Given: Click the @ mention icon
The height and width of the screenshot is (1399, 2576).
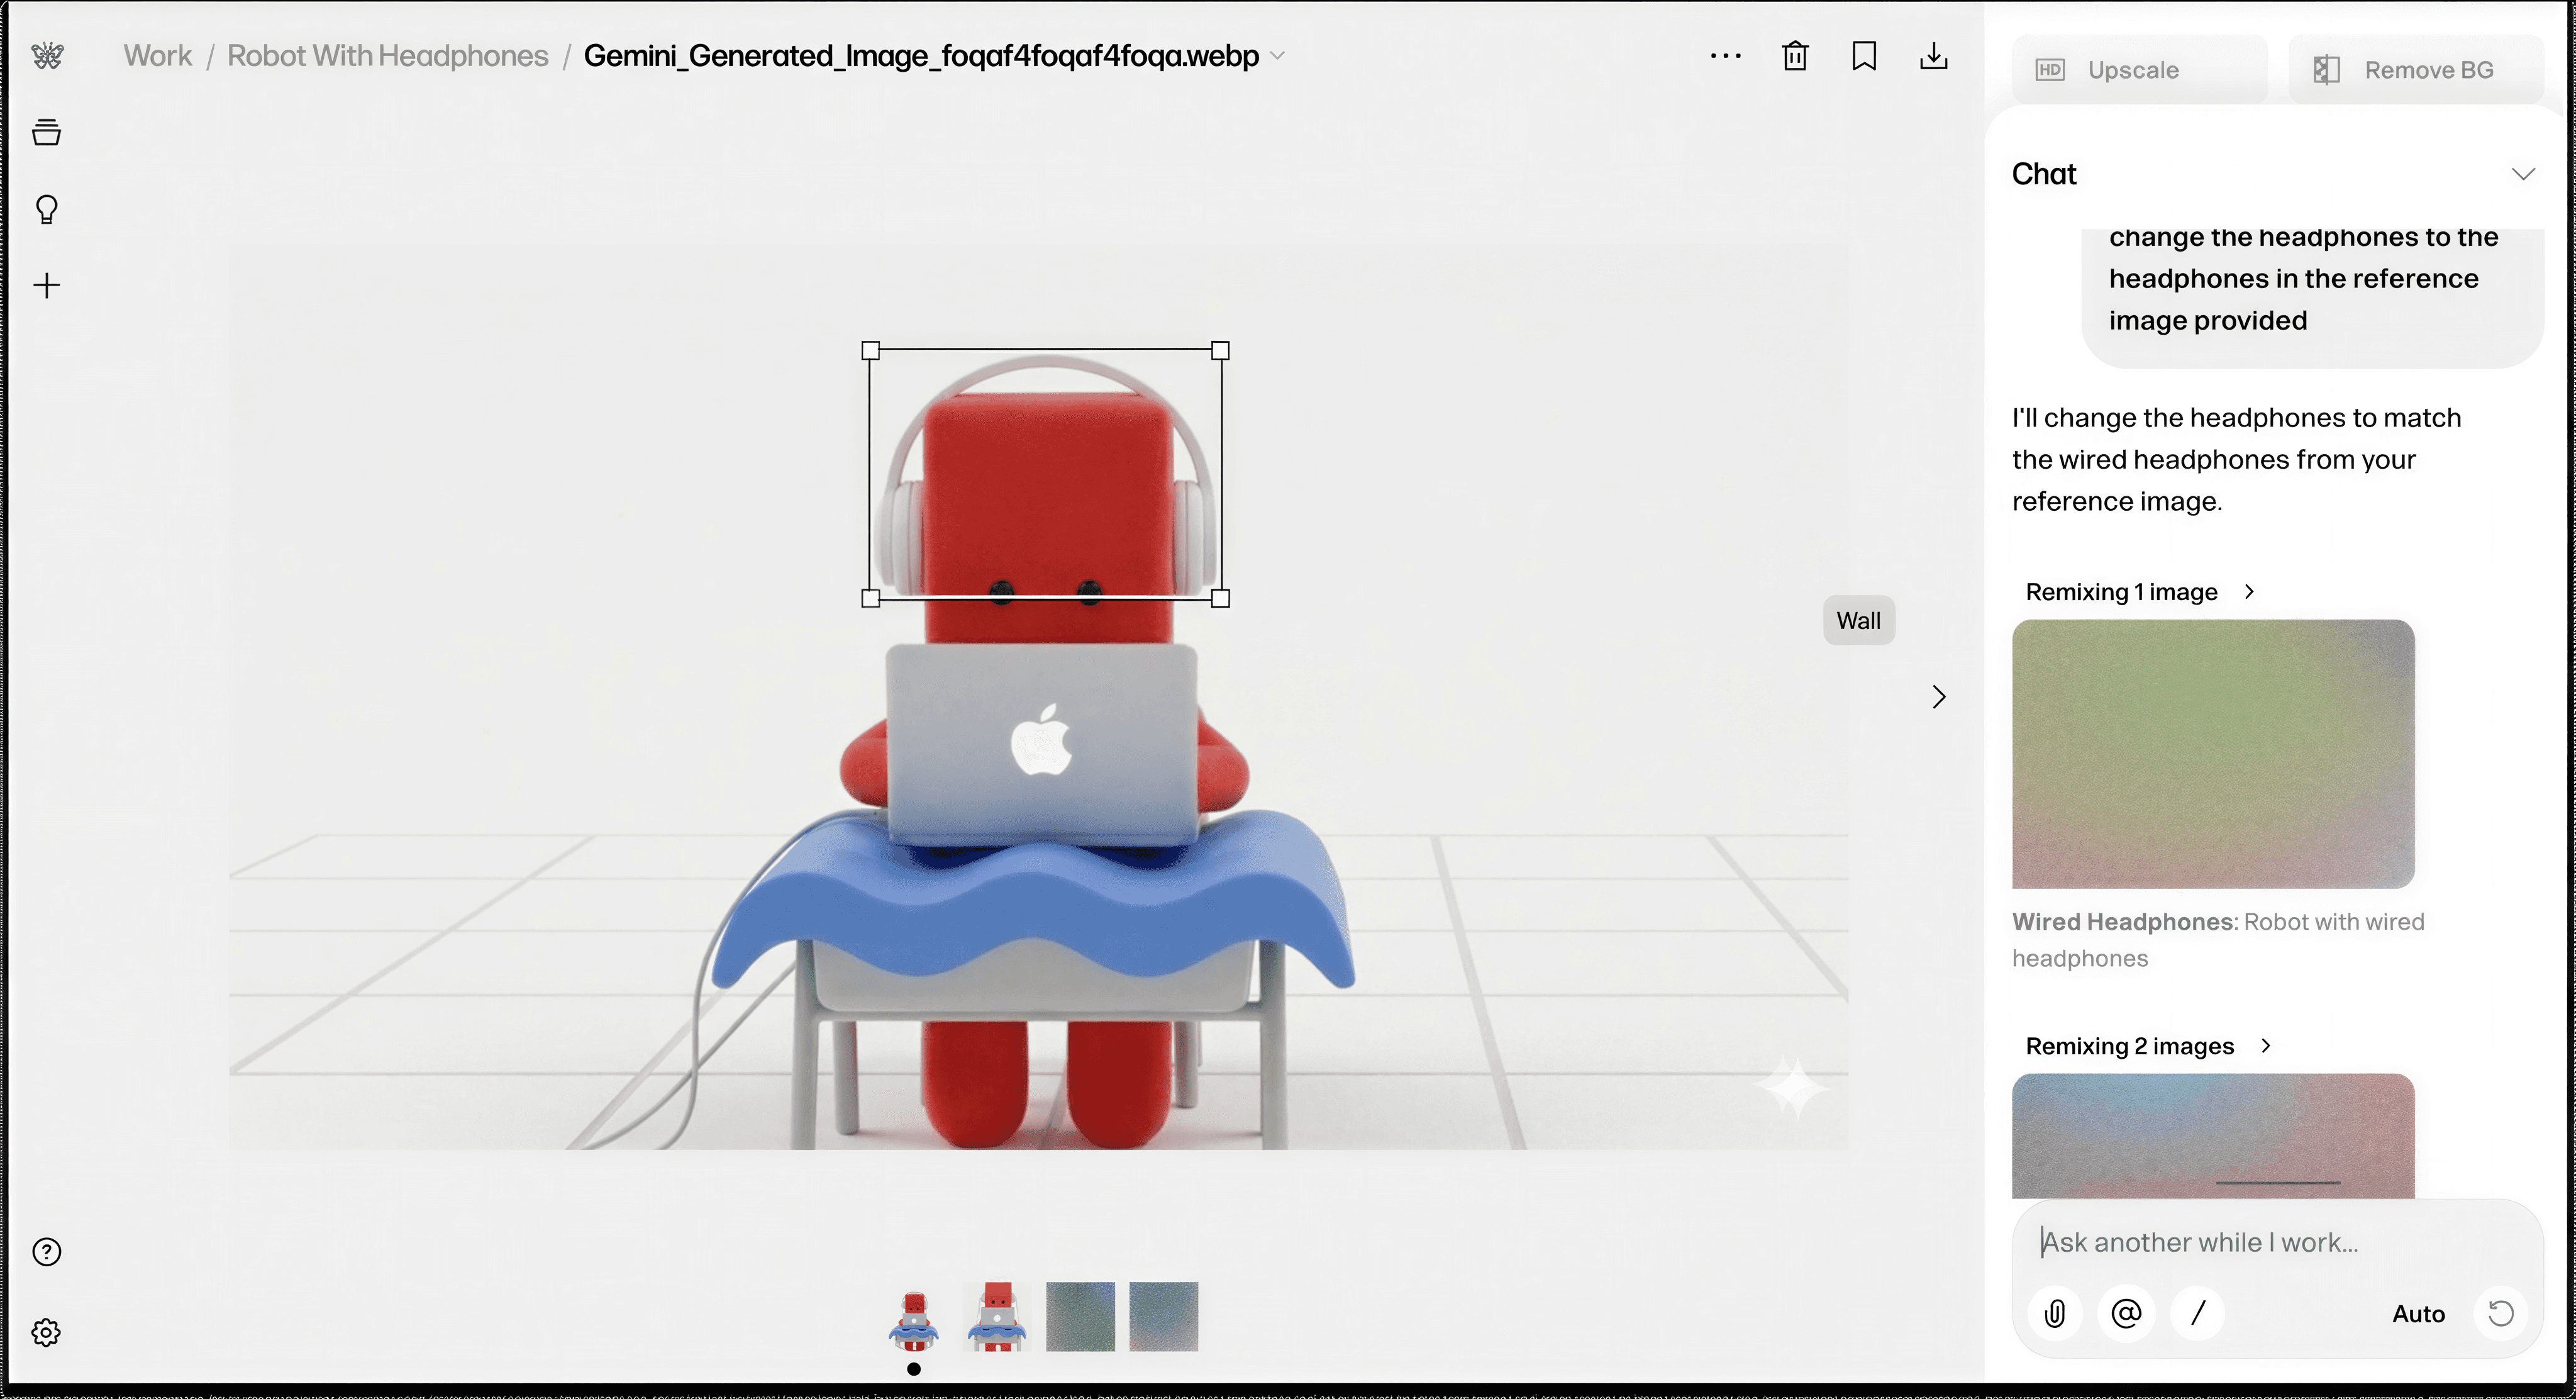Looking at the screenshot, I should (x=2126, y=1313).
